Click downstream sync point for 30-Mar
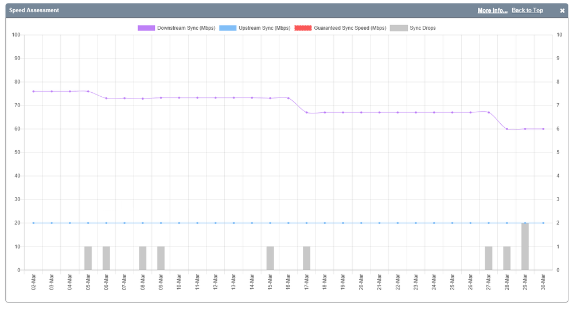573x310 pixels. 543,129
